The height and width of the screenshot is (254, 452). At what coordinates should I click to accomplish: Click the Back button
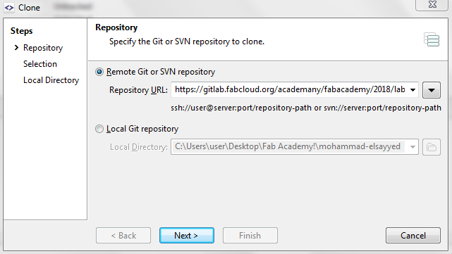[x=123, y=236]
